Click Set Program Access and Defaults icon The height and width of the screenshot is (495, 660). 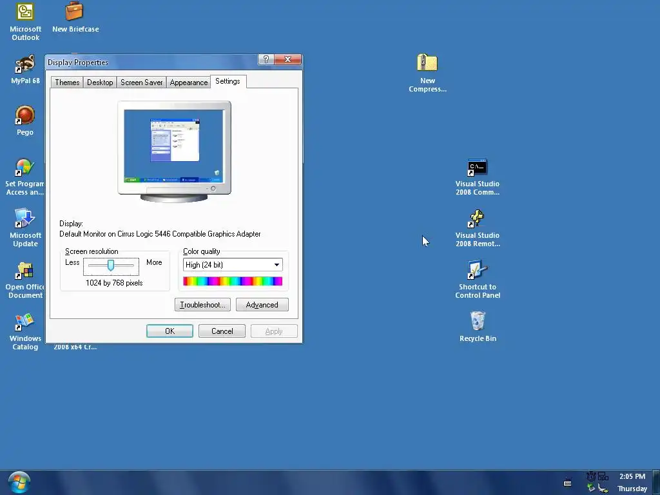(x=24, y=177)
